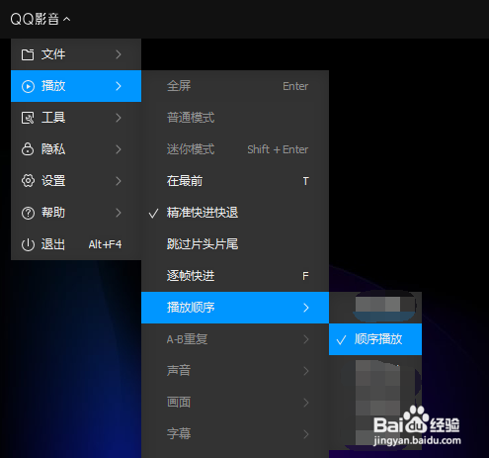Expand the 画面 submenu arrow
The image size is (489, 458).
(x=306, y=403)
